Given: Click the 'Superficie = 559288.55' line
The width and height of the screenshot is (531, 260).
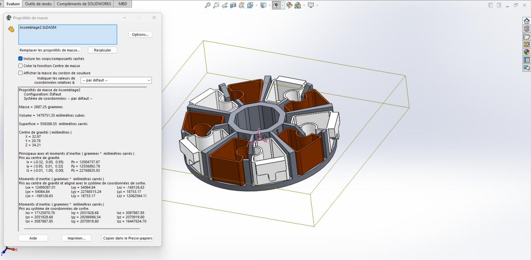Looking at the screenshot, I should [53, 124].
